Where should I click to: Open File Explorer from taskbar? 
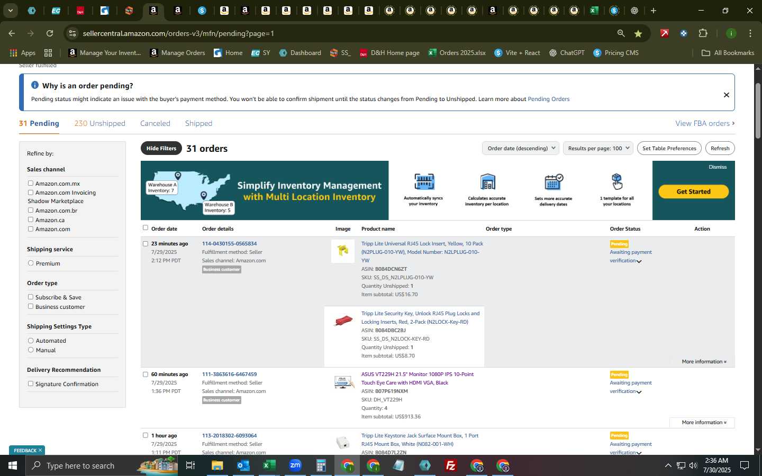coord(217,465)
